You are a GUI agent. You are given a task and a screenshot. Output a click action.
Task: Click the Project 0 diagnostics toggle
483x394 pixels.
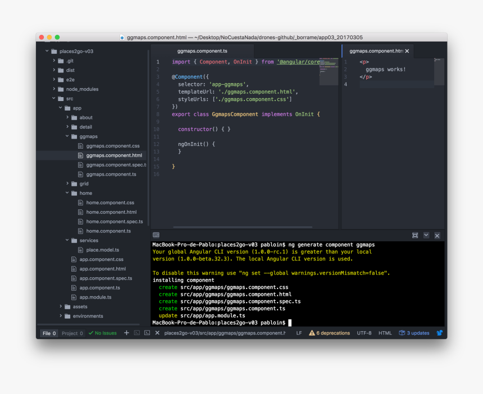71,333
